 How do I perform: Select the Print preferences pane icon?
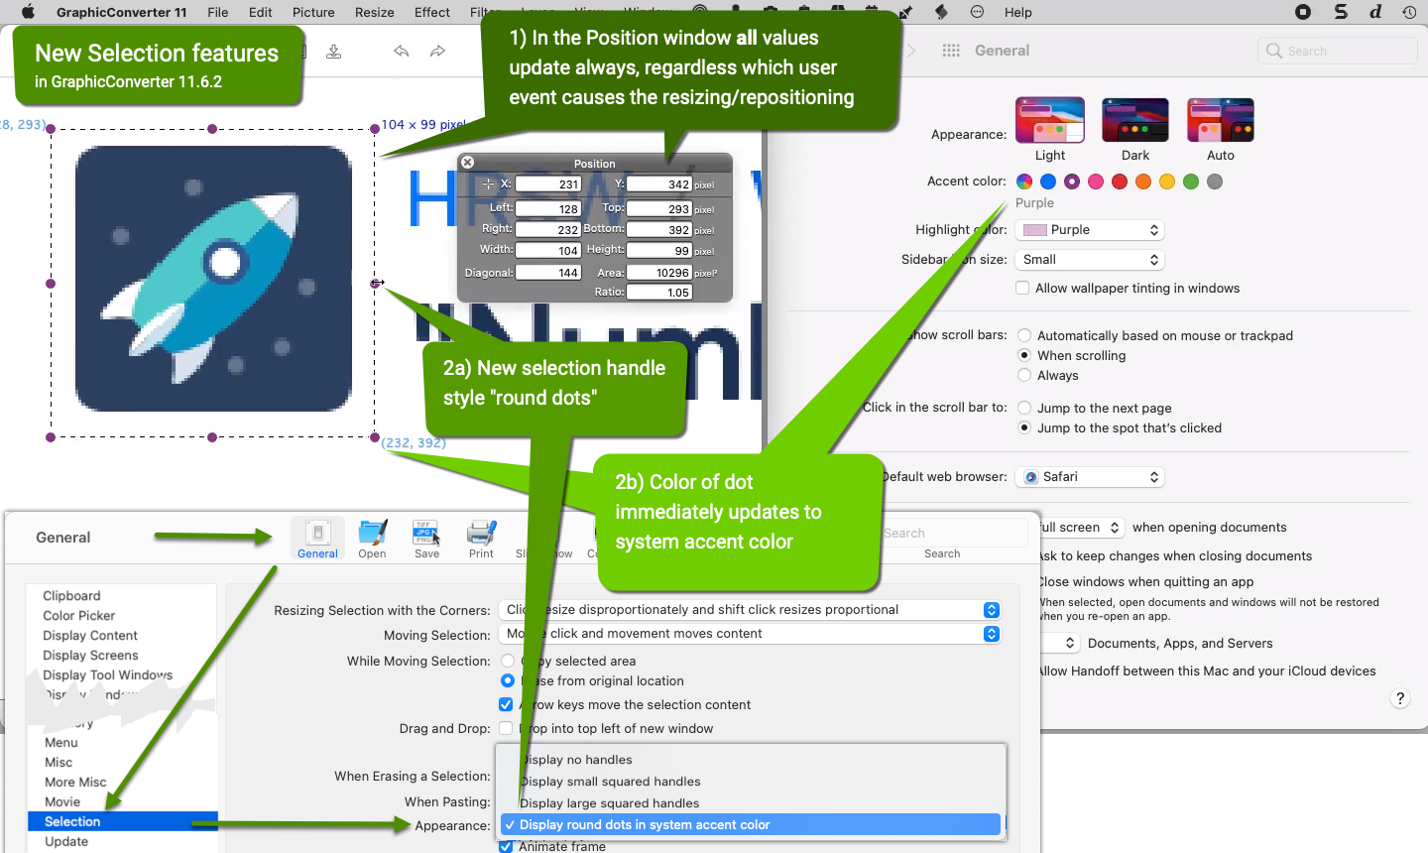(481, 538)
